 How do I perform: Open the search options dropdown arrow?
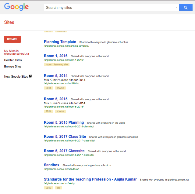176,8
